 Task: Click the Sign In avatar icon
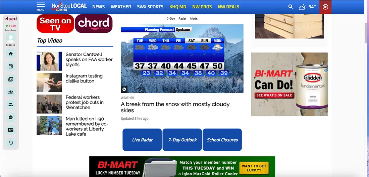pos(11,38)
